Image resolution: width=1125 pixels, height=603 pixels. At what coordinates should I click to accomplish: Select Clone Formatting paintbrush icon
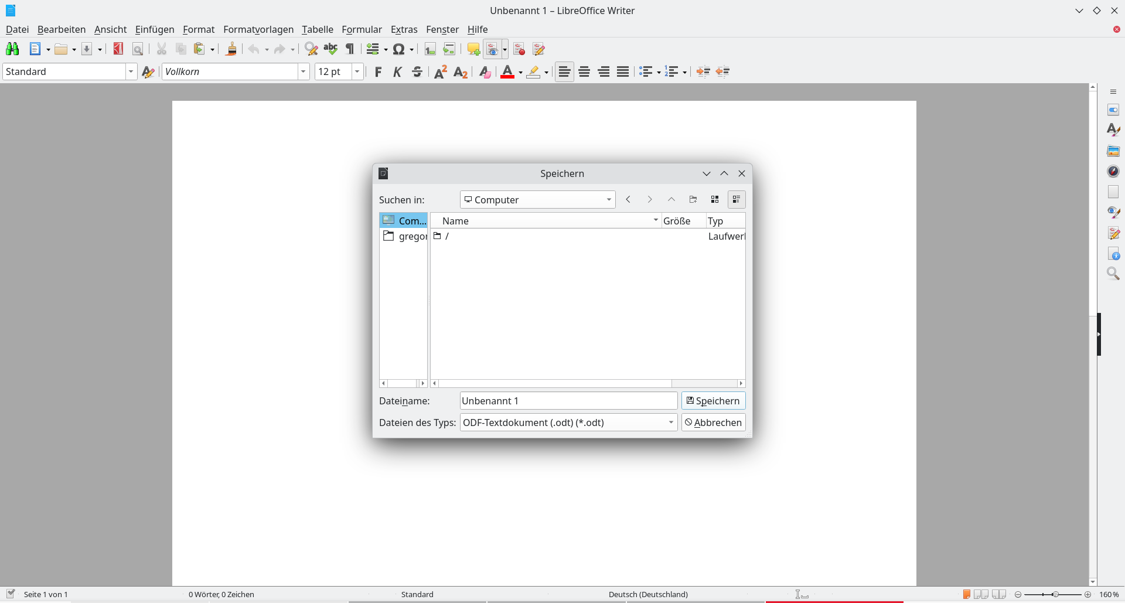pyautogui.click(x=231, y=49)
